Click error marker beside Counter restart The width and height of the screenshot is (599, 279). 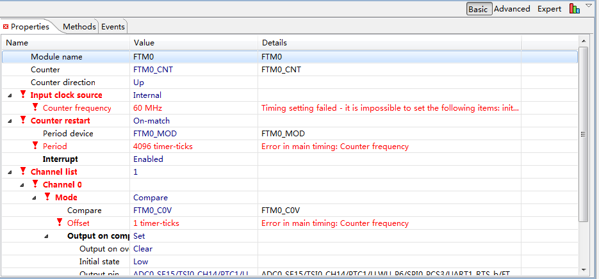23,120
